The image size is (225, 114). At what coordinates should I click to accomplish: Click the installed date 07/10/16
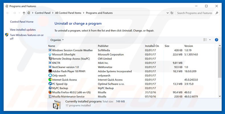[x=150, y=97]
